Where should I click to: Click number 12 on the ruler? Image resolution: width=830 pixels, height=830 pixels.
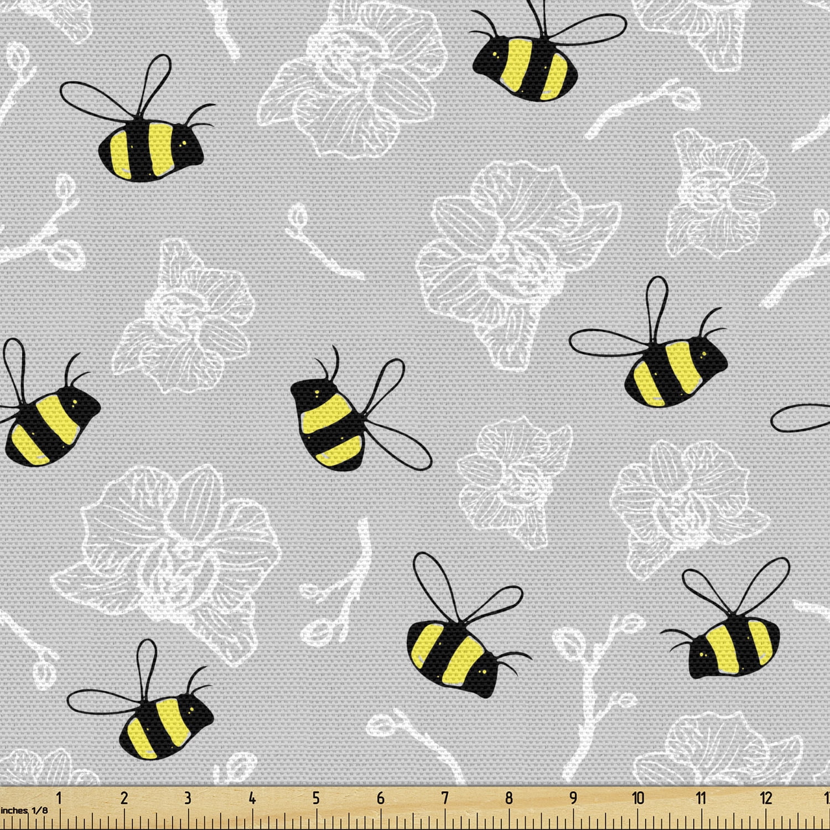[x=766, y=798]
